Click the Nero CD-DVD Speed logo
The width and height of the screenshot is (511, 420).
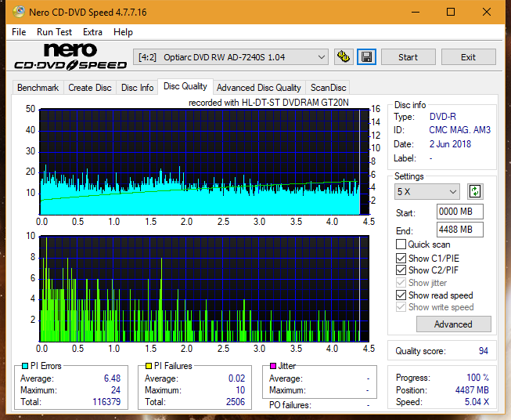[70, 56]
